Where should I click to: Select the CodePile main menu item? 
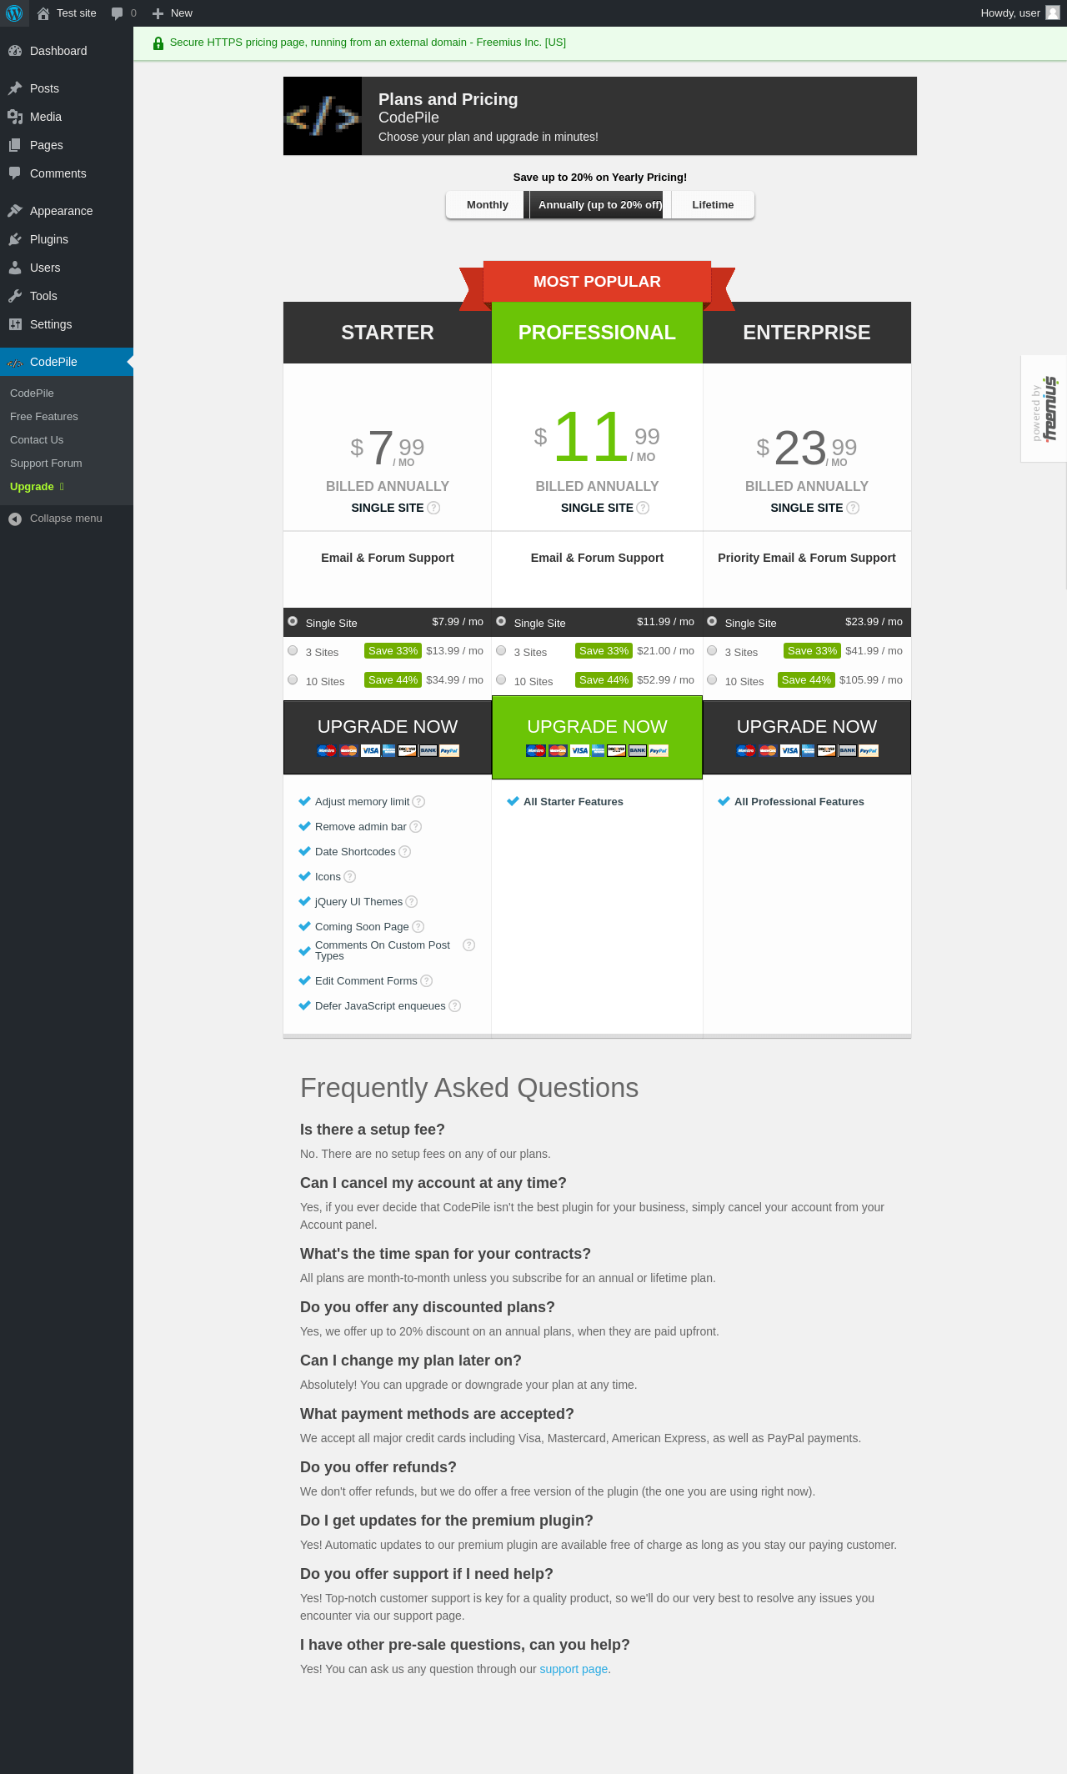click(67, 362)
